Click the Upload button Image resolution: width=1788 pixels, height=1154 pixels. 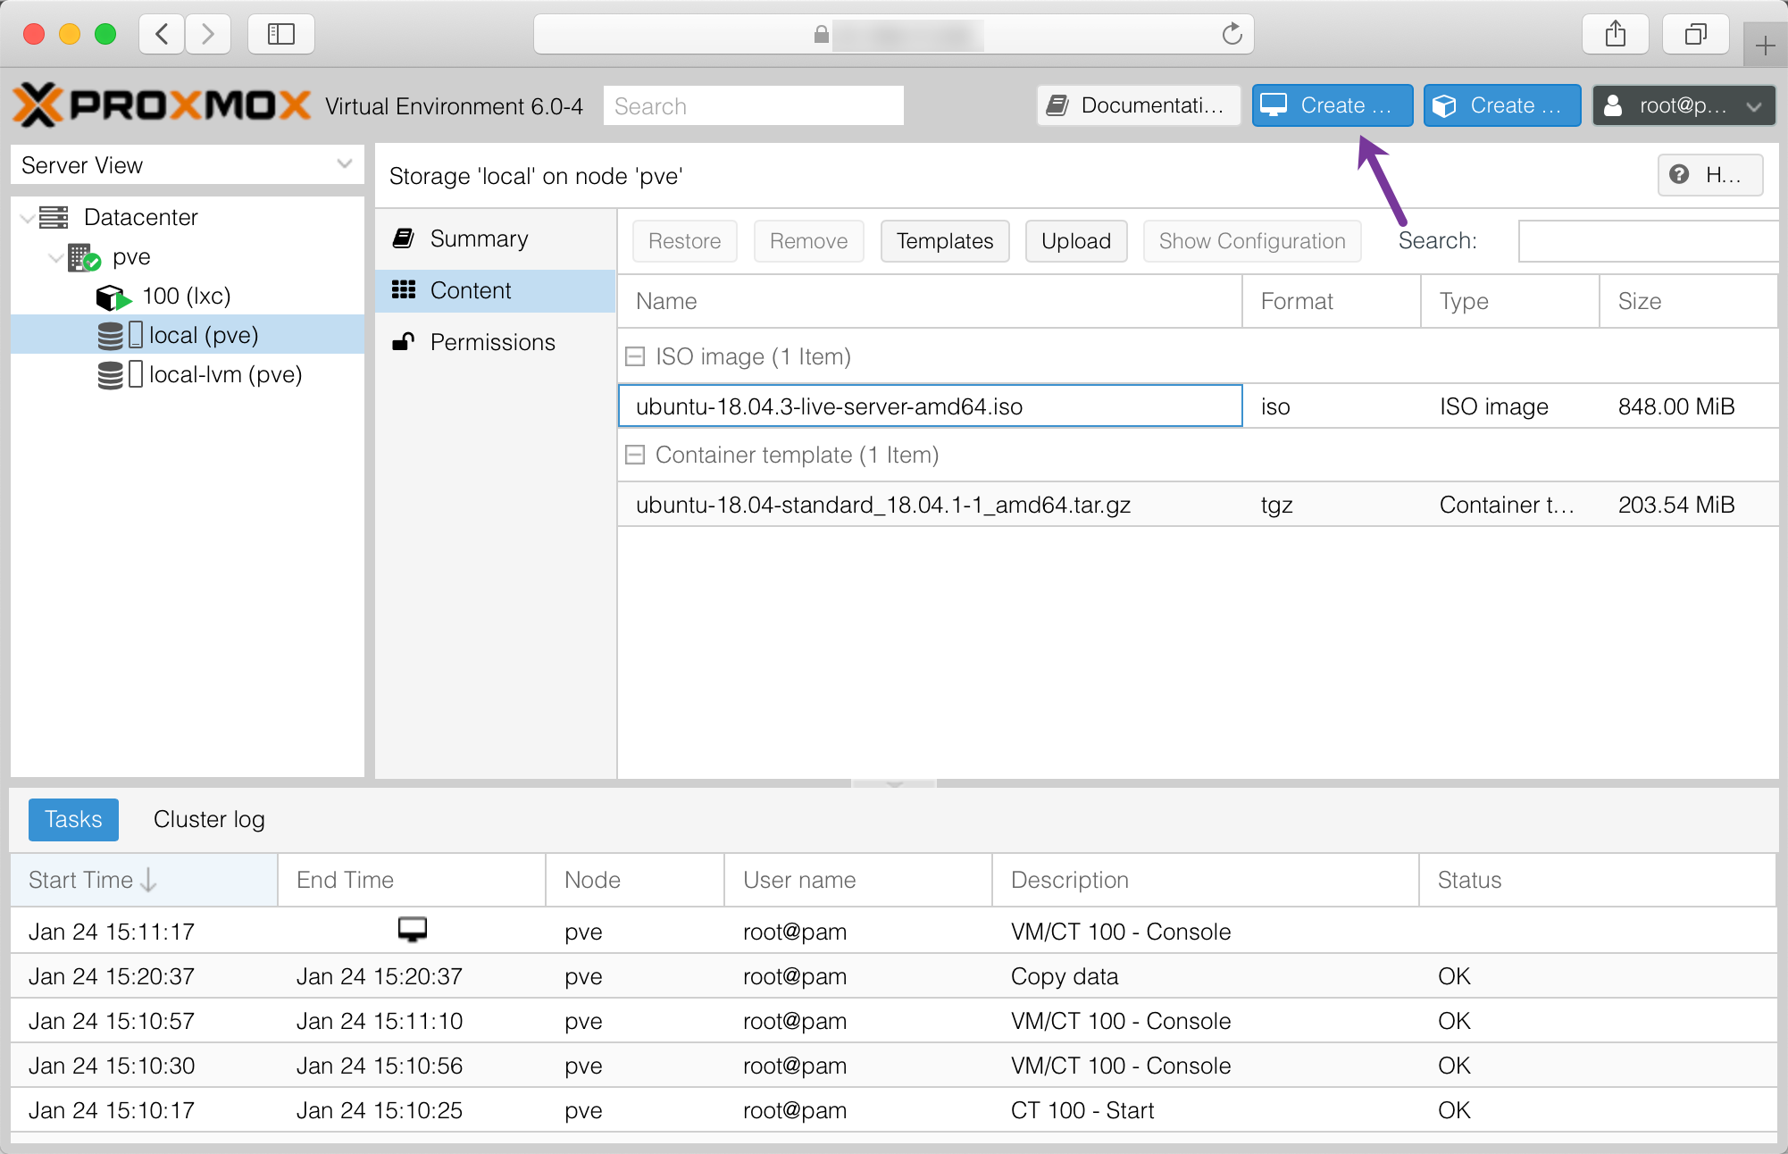1075,241
